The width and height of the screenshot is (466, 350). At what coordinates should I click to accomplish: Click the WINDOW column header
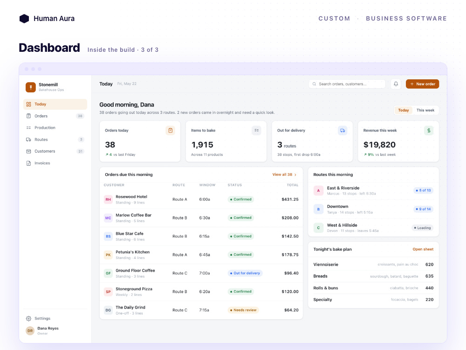207,185
